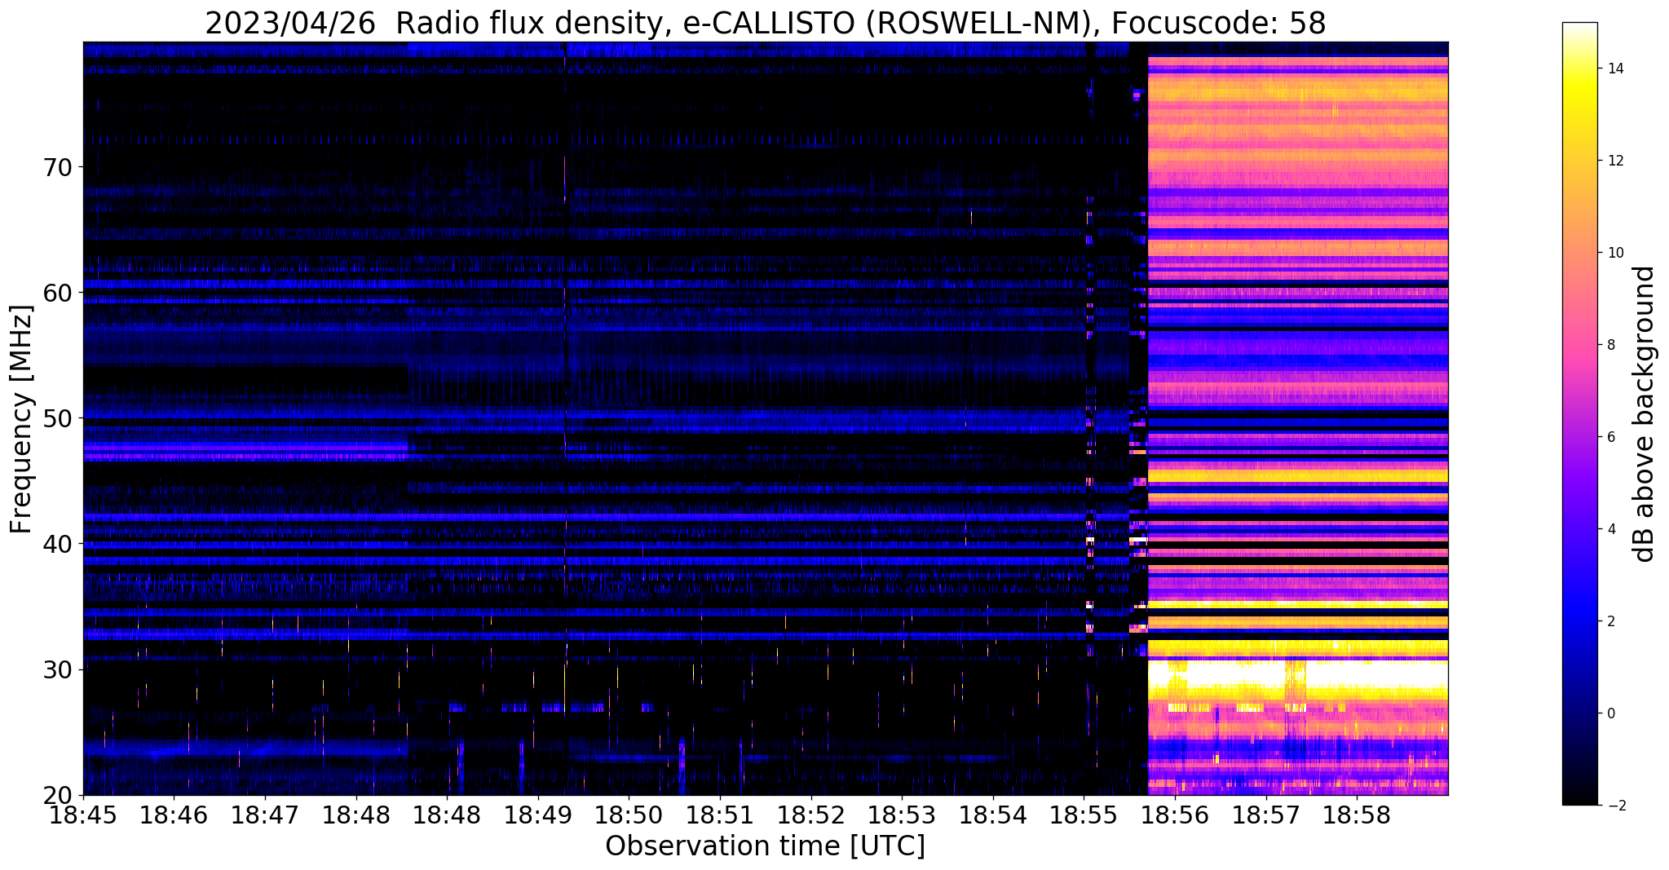Click the 12 tick on the colorbar
The height and width of the screenshot is (870, 1669).
pos(1614,161)
